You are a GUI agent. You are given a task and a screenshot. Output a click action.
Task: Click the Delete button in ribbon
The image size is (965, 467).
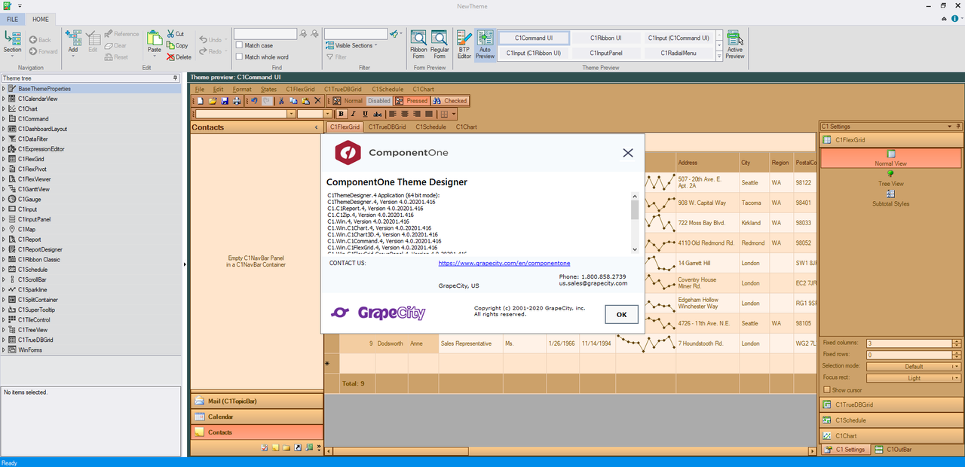coord(178,56)
